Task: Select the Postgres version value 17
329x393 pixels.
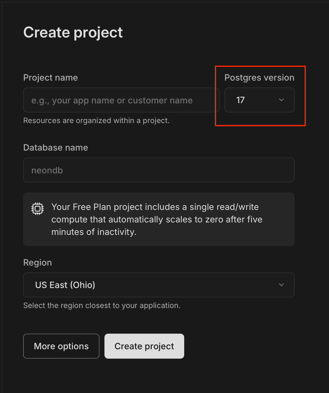Action: pos(240,100)
